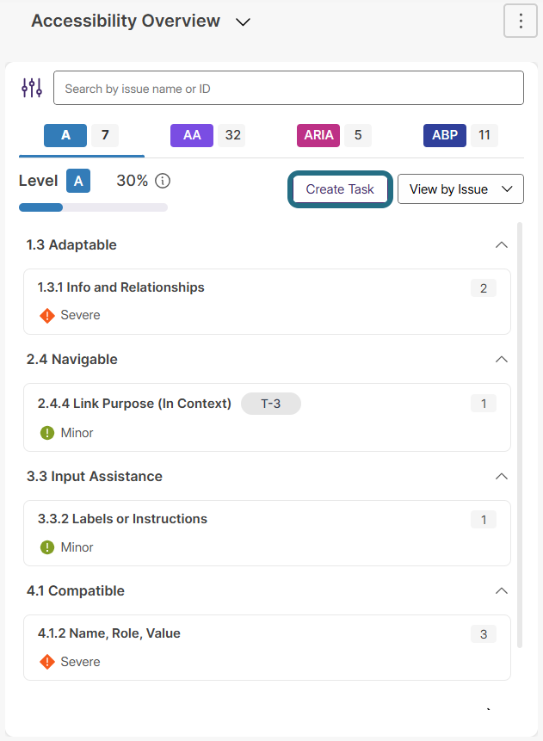543x741 pixels.
Task: Click the 1.3 Adaptable heading text
Action: click(x=71, y=244)
